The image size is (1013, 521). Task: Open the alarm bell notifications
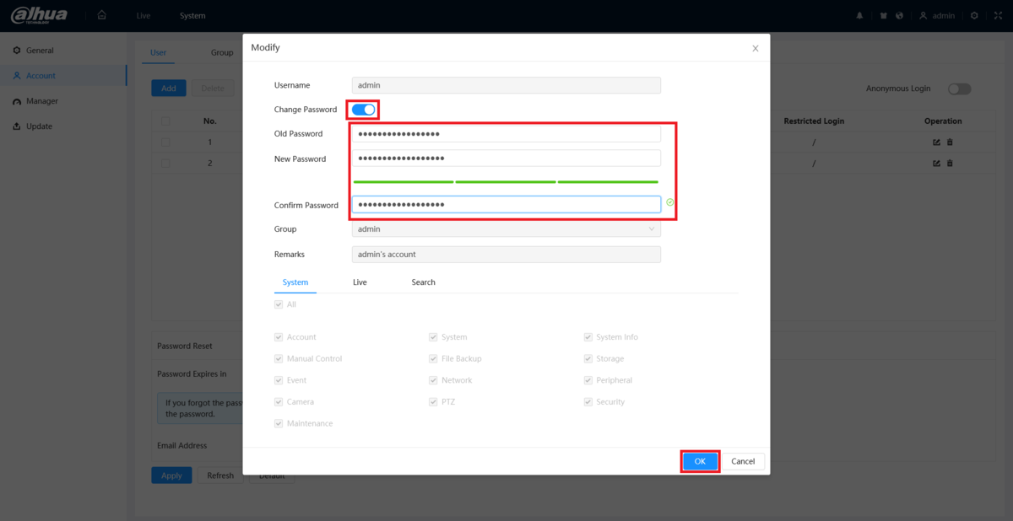[x=860, y=15]
